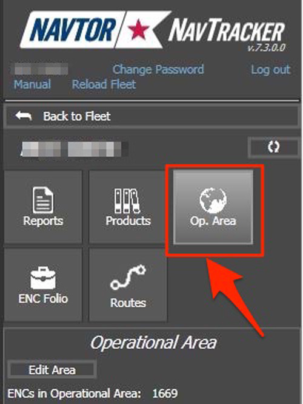Viewport: 303px width, 404px height.
Task: Open the Reports document icon tile
Action: pos(43,207)
